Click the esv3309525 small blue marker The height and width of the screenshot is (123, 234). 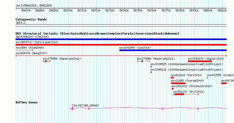pyautogui.click(x=151, y=67)
